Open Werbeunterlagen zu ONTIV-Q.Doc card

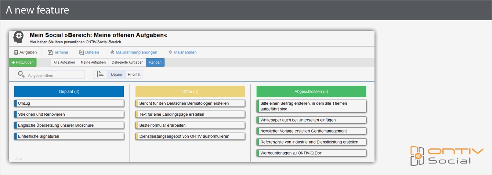click(311, 153)
